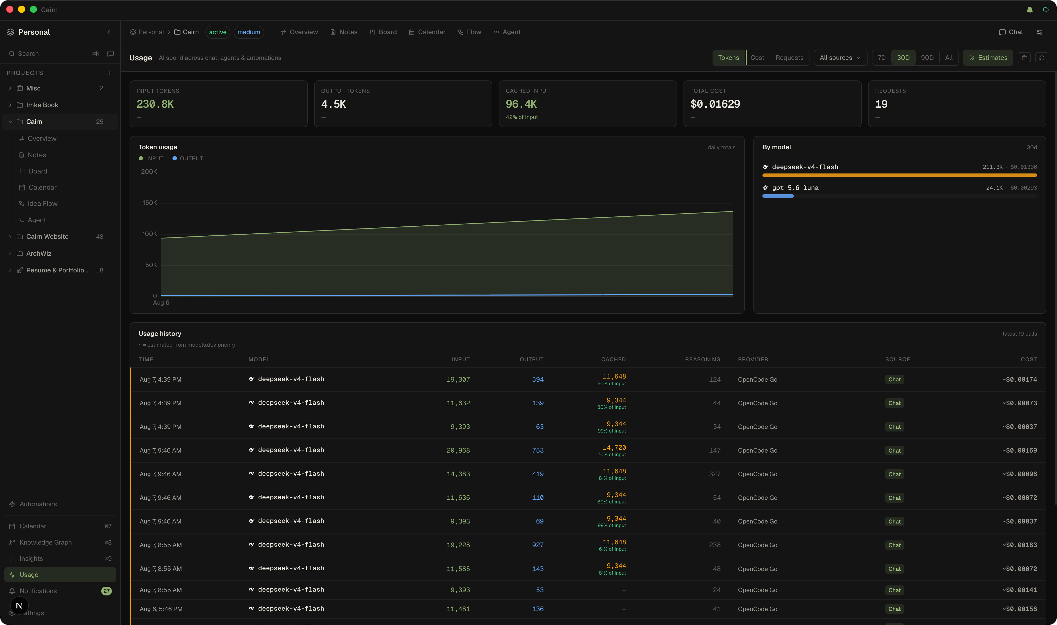The width and height of the screenshot is (1057, 625).
Task: Go to the Notes tab
Action: coord(344,32)
